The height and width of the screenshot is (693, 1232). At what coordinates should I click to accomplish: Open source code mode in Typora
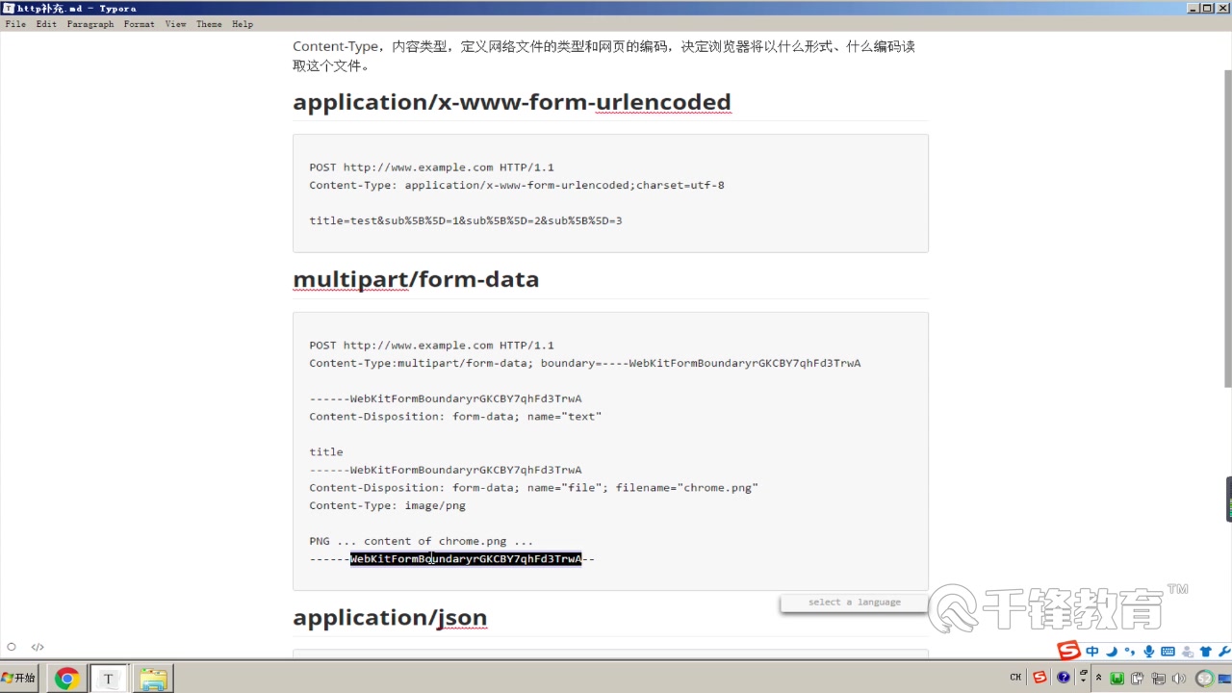(x=37, y=647)
